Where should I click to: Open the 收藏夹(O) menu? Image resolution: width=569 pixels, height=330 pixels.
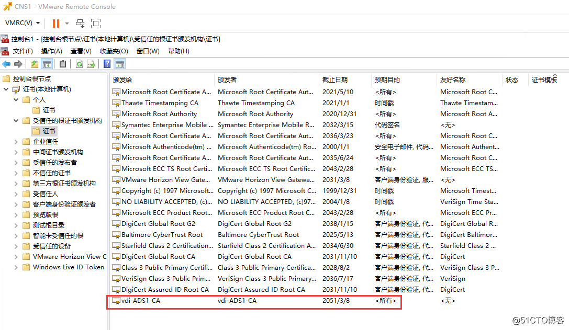114,51
